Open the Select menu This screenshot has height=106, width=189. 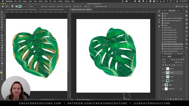pyautogui.click(x=41, y=1)
